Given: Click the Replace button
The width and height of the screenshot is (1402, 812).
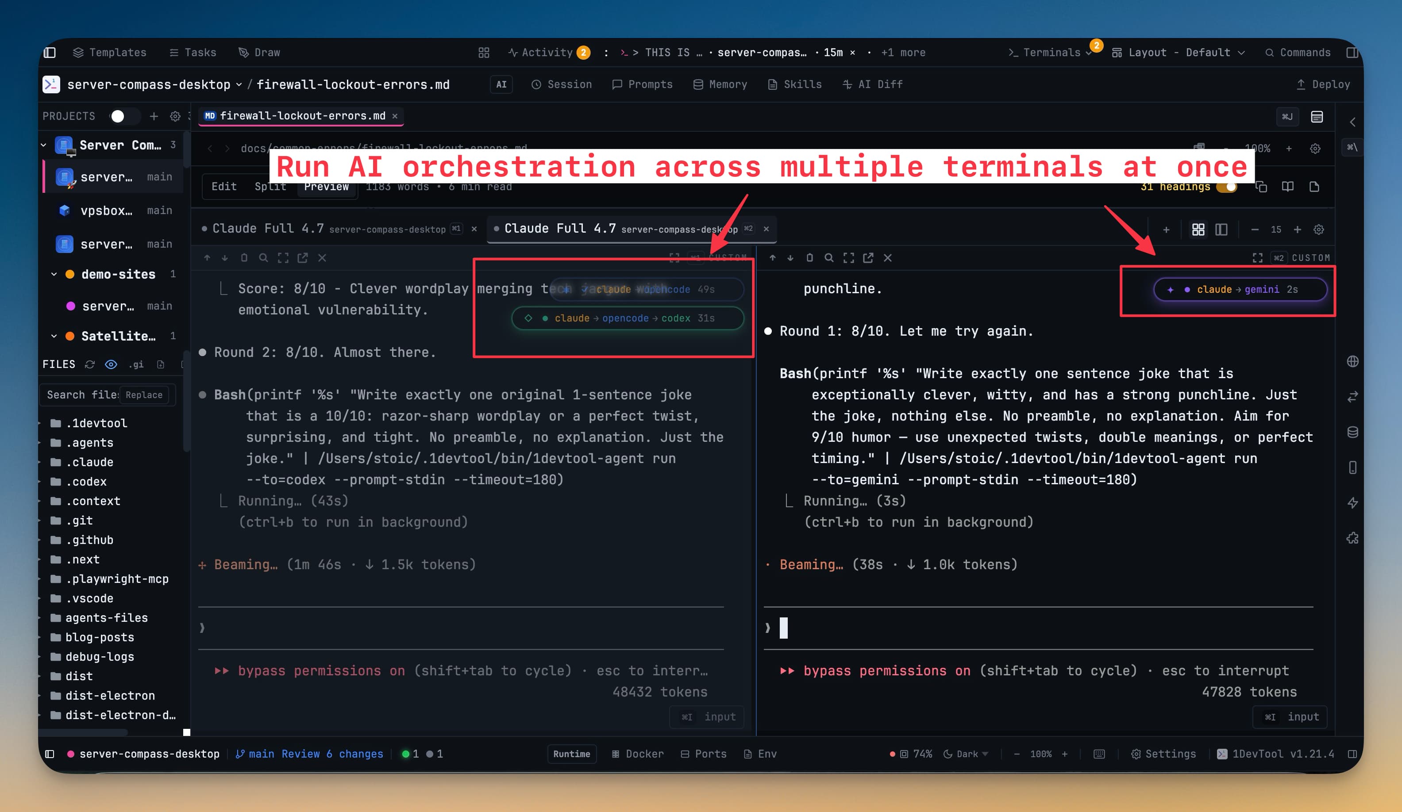Looking at the screenshot, I should coord(144,395).
